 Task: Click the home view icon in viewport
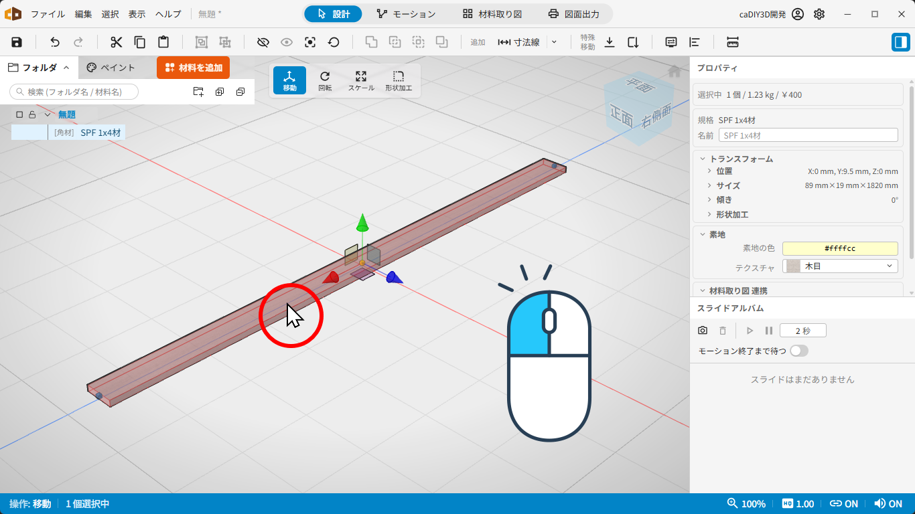[x=675, y=72]
